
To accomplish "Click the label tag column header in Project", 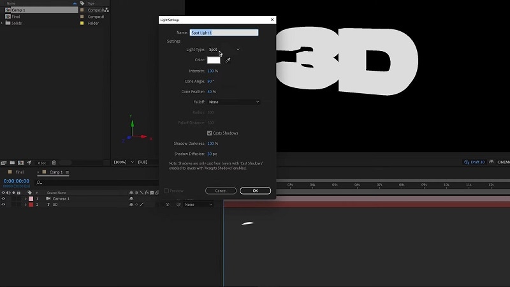I will click(x=82, y=3).
